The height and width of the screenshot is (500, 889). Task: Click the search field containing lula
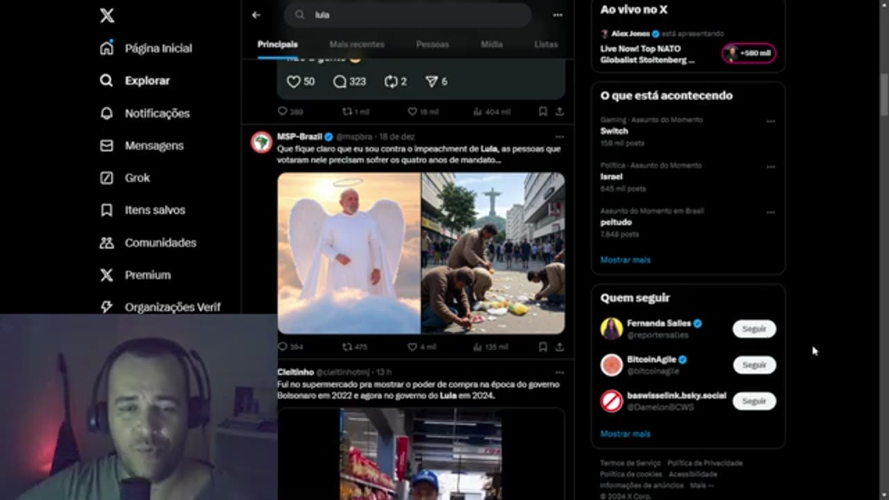pos(408,15)
